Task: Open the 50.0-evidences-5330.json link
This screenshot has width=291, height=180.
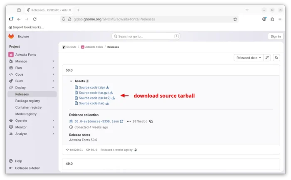Action: point(96,121)
